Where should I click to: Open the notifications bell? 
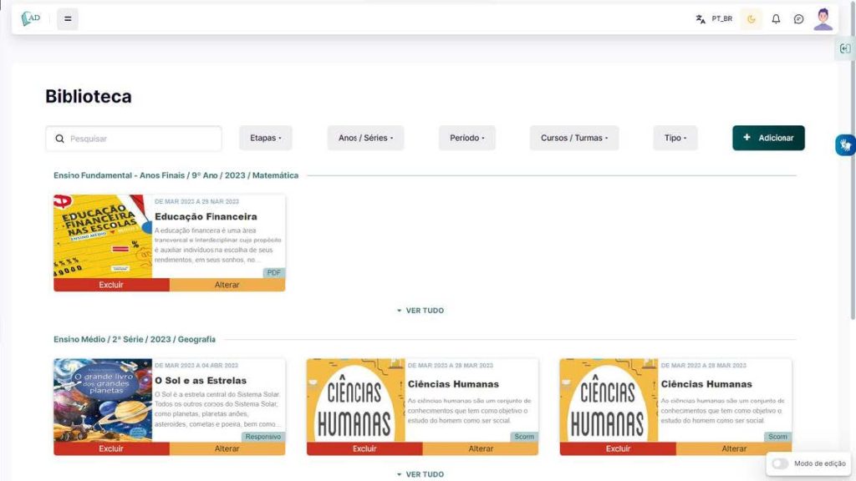tap(776, 18)
